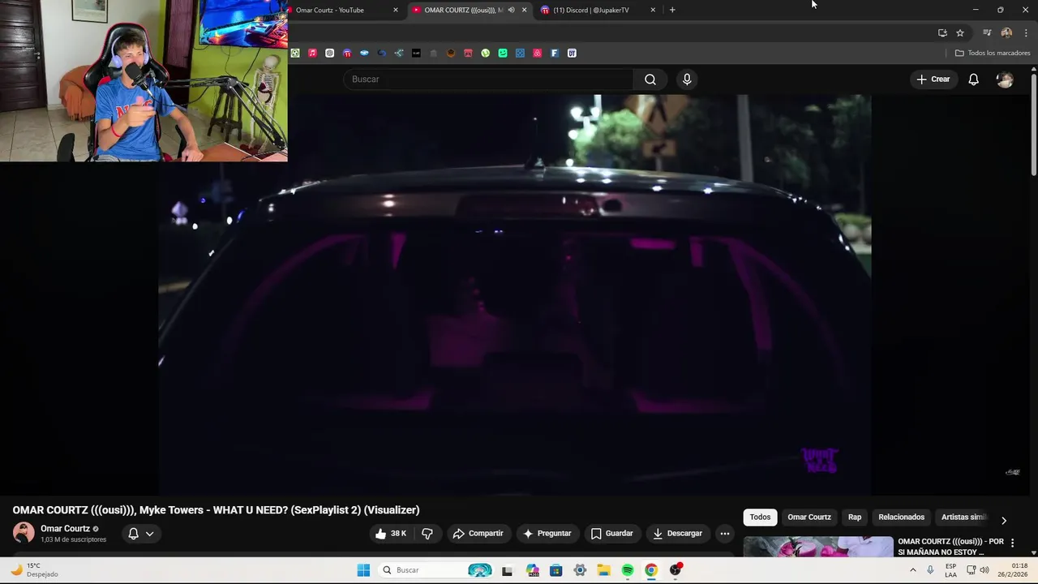Activate voice search microphone on YouTube
Image resolution: width=1038 pixels, height=584 pixels.
click(687, 79)
